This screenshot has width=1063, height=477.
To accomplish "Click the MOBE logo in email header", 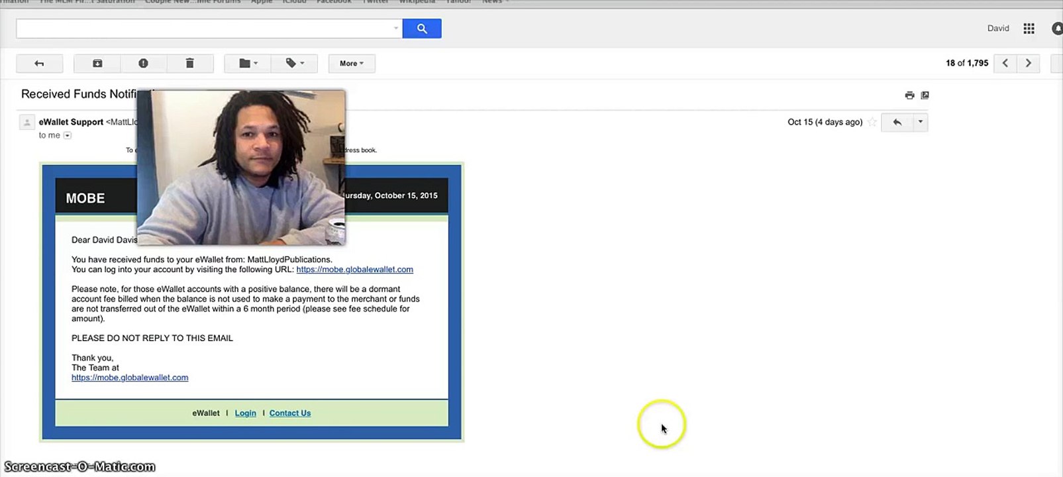I will tap(85, 198).
